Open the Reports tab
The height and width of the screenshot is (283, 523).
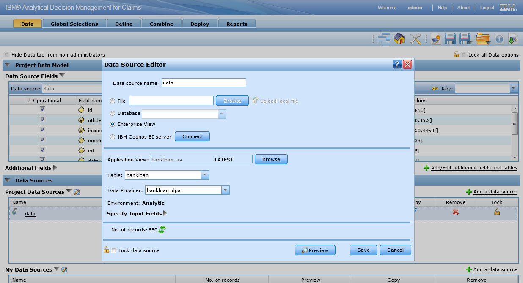[x=237, y=24]
